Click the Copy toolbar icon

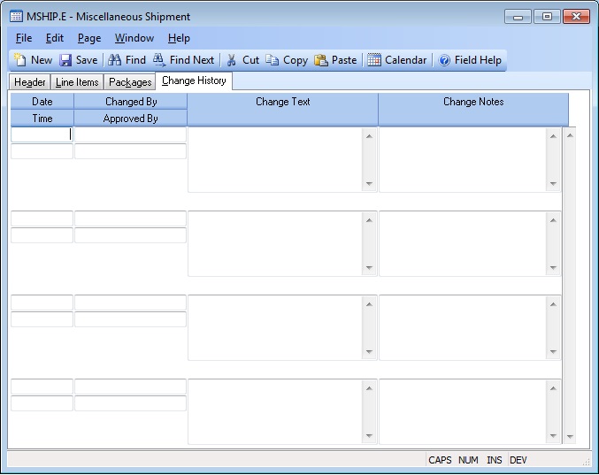pyautogui.click(x=273, y=60)
